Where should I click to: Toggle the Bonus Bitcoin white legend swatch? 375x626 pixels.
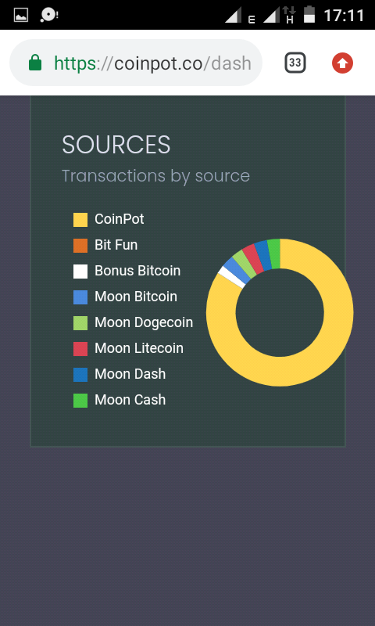click(x=80, y=272)
